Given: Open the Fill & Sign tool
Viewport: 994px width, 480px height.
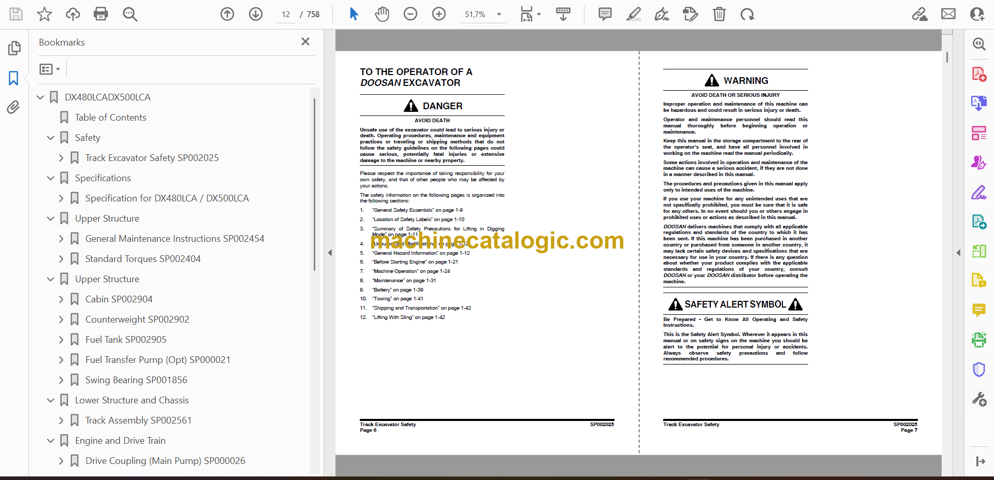Looking at the screenshot, I should pos(978,193).
